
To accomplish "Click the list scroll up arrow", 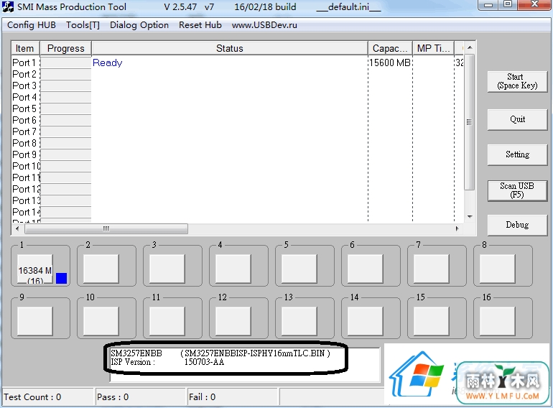I will coord(470,47).
